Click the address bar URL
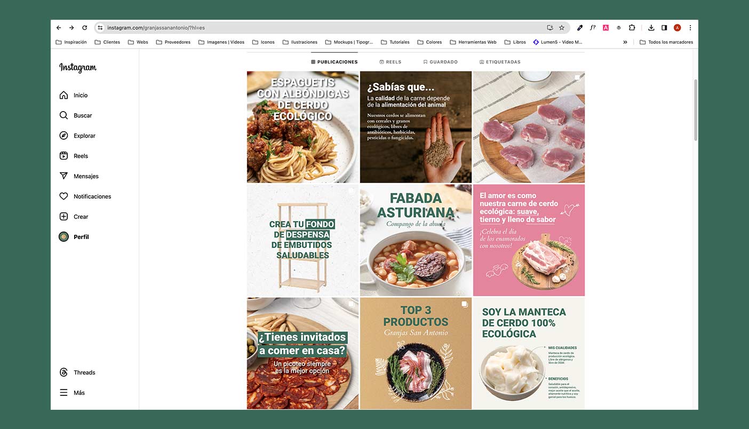Viewport: 749px width, 429px height. click(156, 28)
